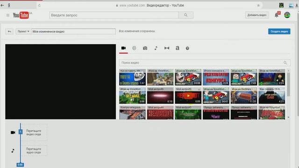Click the padlock site security icon
This screenshot has width=299, height=168.
coord(117,5)
